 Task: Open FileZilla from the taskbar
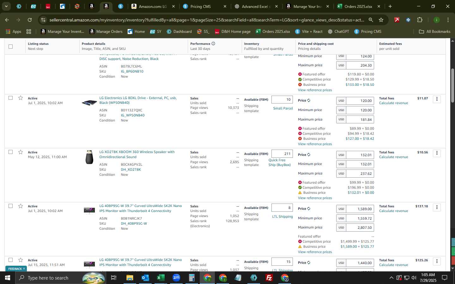coord(269,278)
